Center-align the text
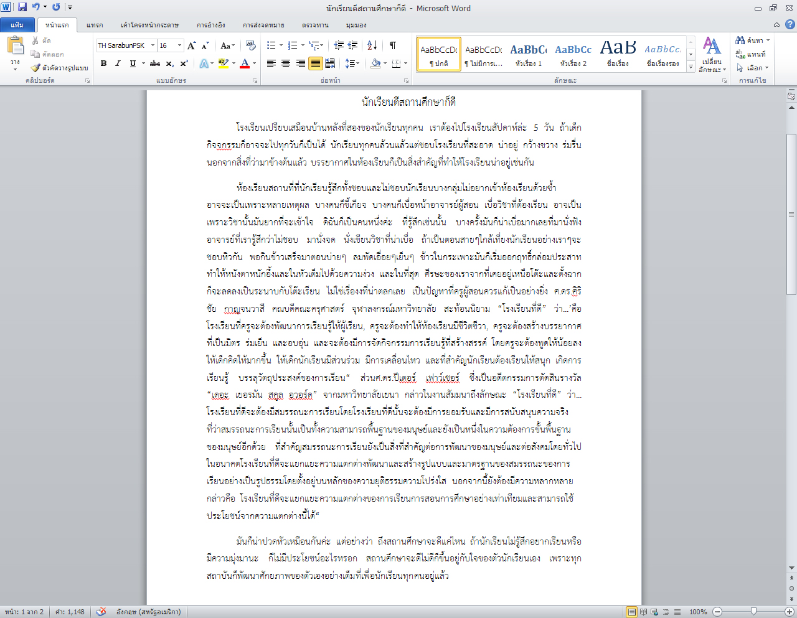The width and height of the screenshot is (797, 618). coord(286,63)
